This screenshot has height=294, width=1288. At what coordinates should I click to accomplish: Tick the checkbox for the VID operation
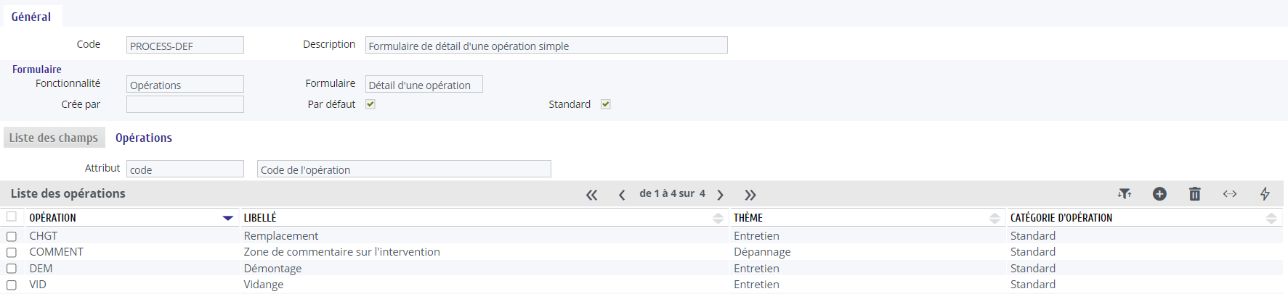pyautogui.click(x=12, y=285)
